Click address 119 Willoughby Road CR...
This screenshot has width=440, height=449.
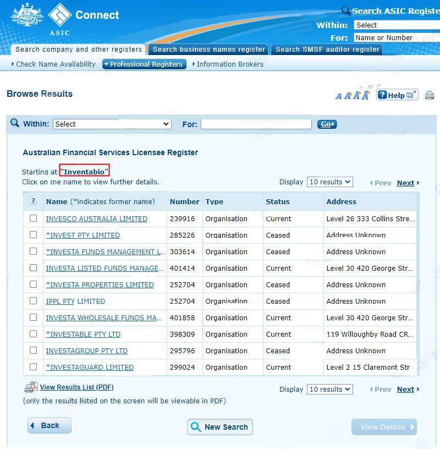370,334
